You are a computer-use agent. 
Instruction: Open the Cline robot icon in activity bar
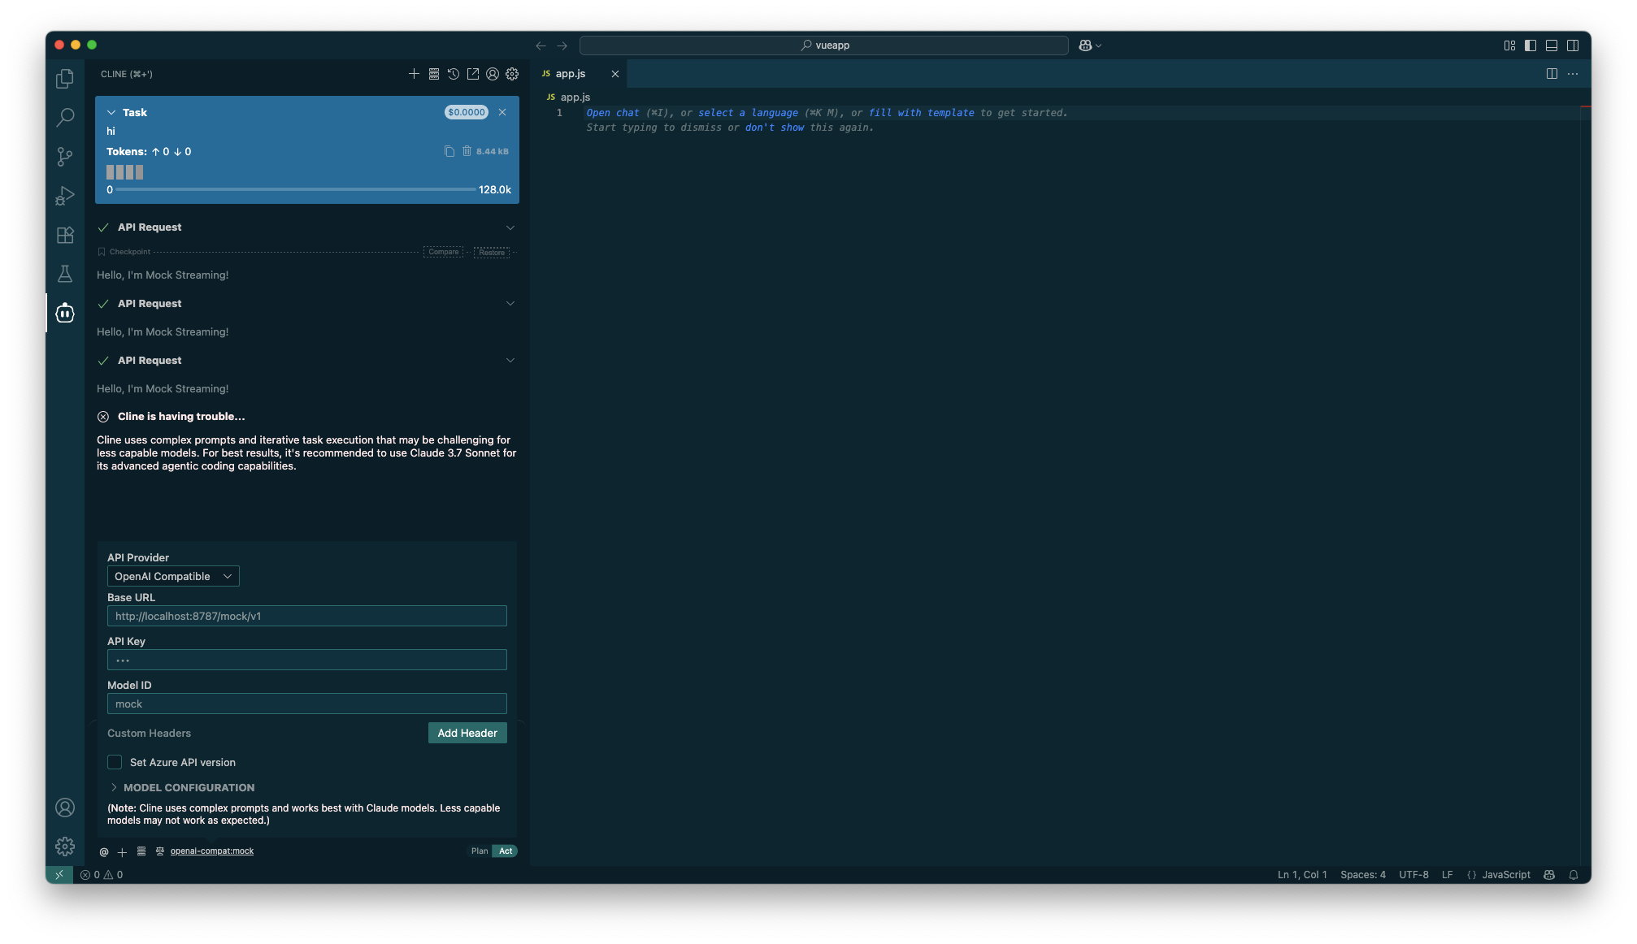point(65,313)
